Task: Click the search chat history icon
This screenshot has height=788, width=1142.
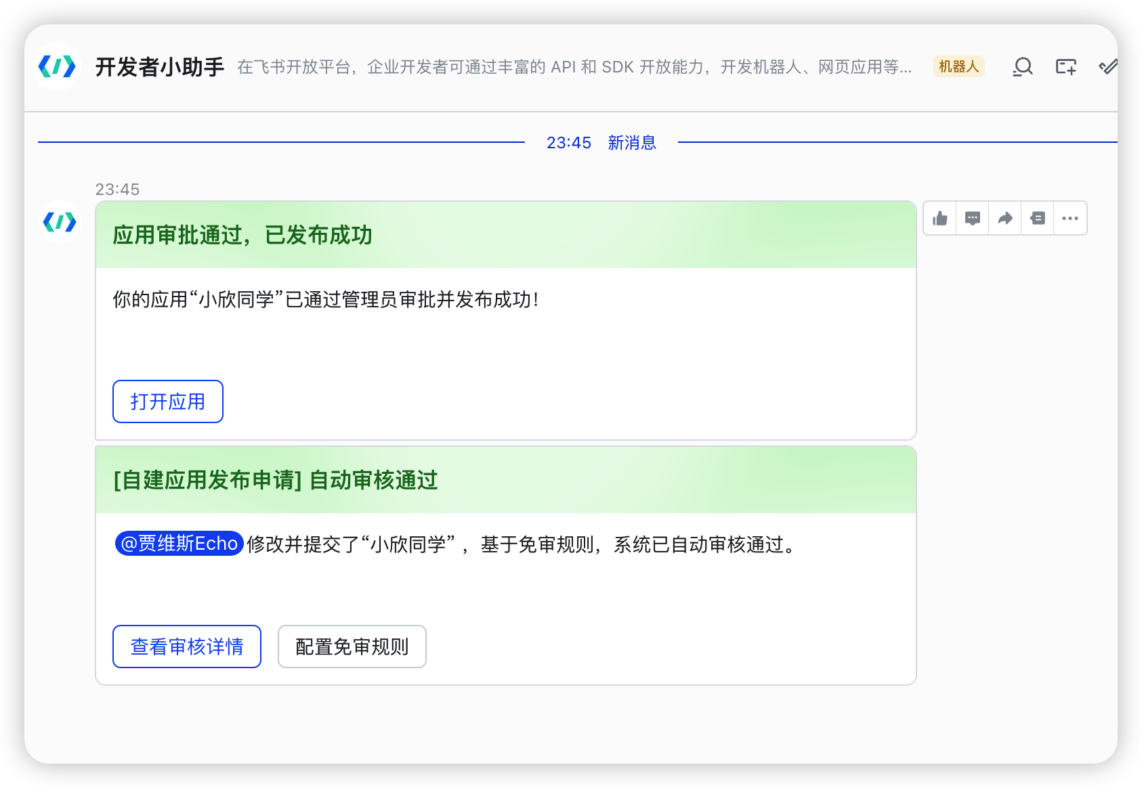Action: click(x=1022, y=67)
